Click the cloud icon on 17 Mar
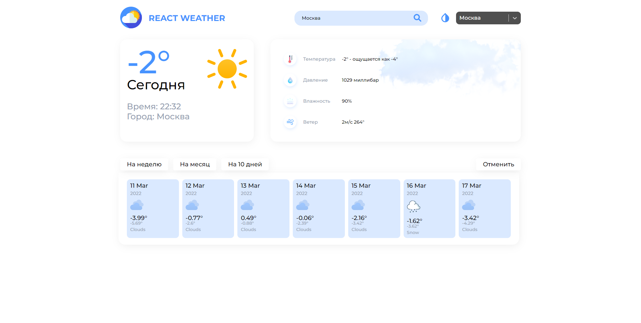 pos(468,205)
